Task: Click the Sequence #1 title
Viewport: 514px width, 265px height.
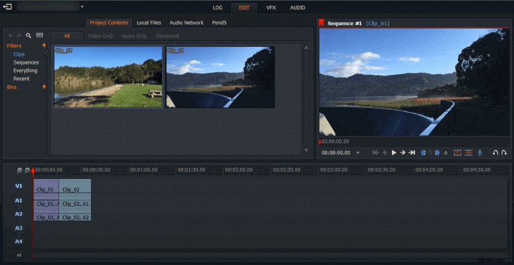Action: point(344,23)
